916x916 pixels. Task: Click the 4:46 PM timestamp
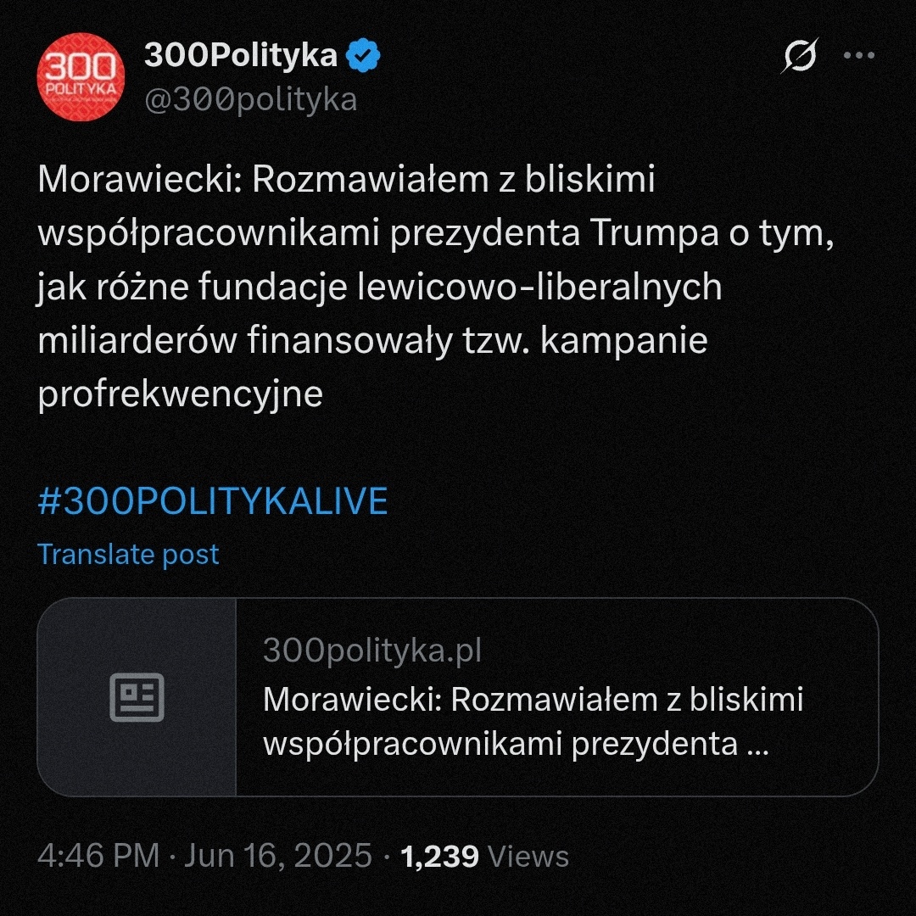coord(98,855)
